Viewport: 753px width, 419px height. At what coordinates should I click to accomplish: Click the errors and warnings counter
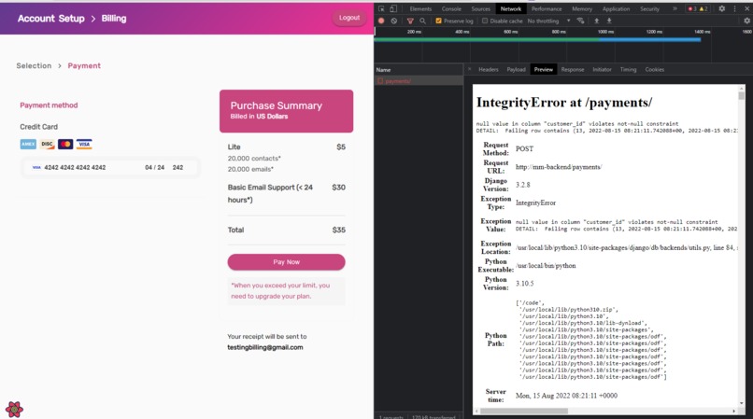[698, 8]
